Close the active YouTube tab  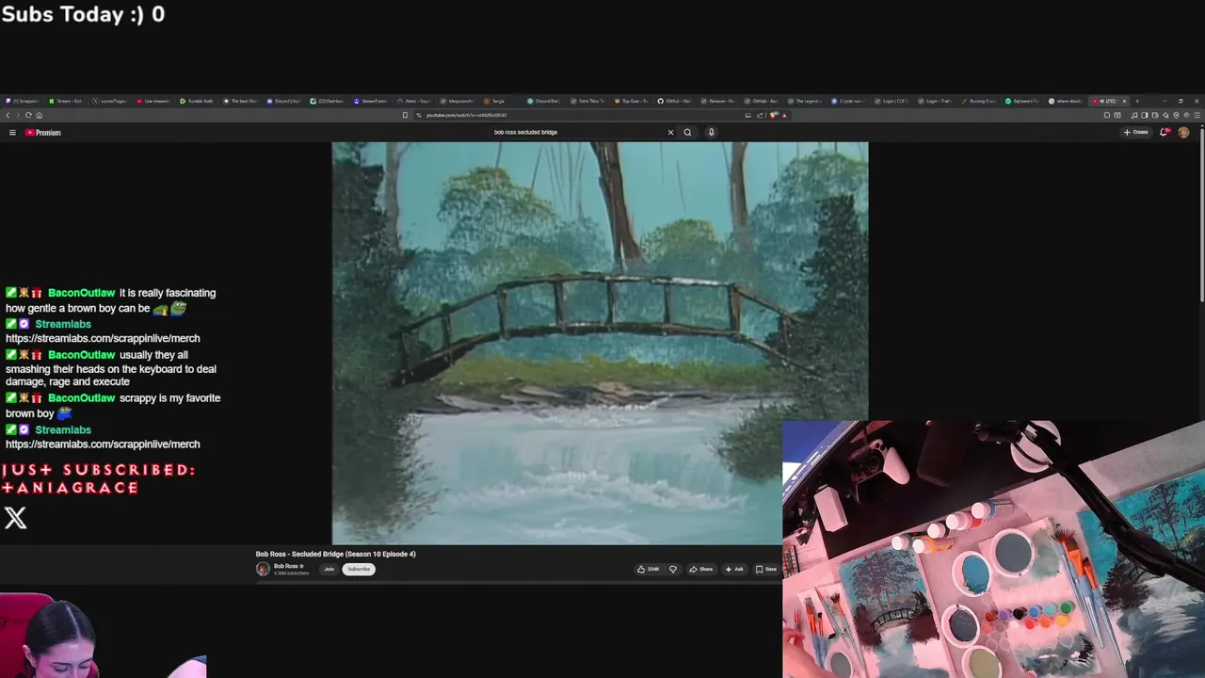click(x=1124, y=101)
